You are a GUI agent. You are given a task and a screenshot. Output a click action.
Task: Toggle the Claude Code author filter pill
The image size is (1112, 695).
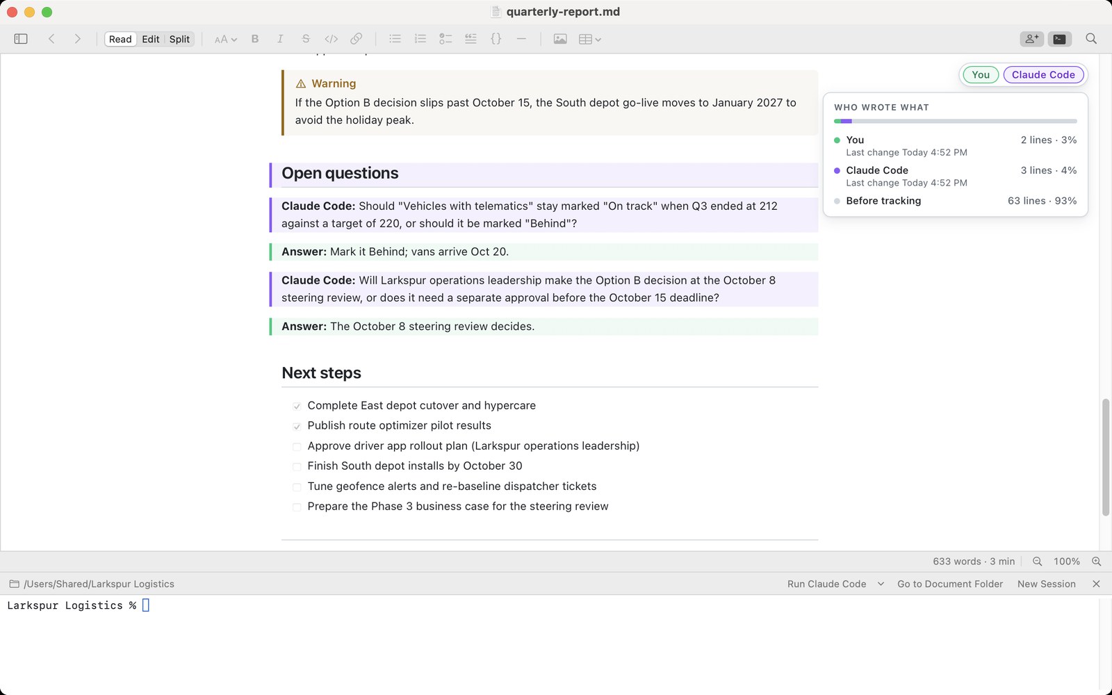click(1043, 74)
